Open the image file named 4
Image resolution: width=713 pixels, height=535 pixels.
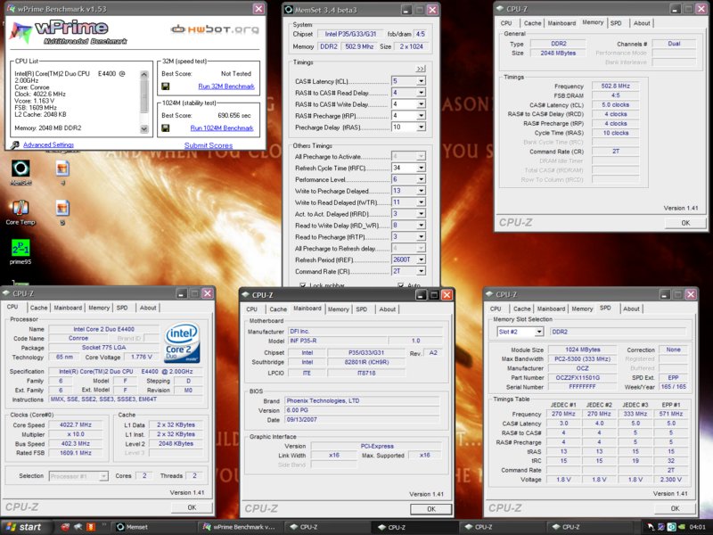[62, 169]
